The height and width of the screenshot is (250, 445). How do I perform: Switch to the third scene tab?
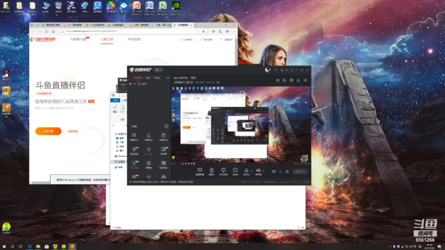[157, 78]
